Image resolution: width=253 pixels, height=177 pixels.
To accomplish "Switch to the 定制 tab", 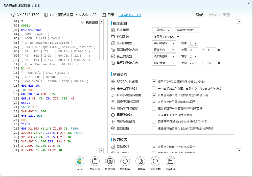I will pos(213,15).
